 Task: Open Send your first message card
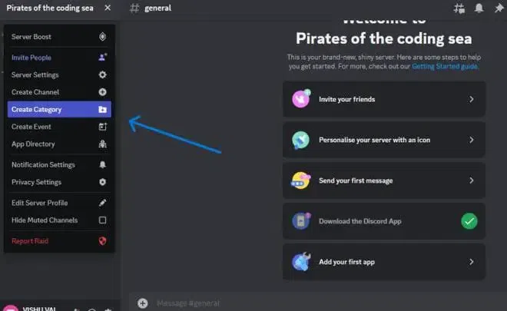(x=384, y=180)
